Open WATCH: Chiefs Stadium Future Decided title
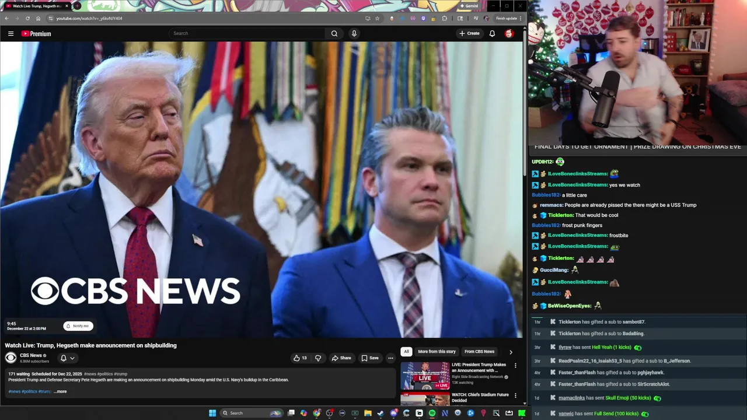The width and height of the screenshot is (747, 420). pyautogui.click(x=480, y=397)
